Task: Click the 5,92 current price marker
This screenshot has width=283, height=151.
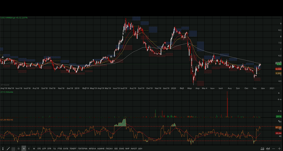Action: click(x=279, y=64)
